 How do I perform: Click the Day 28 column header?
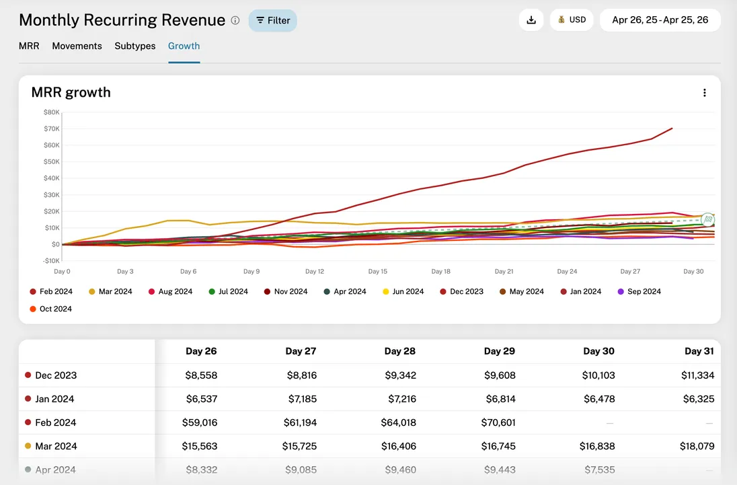400,351
